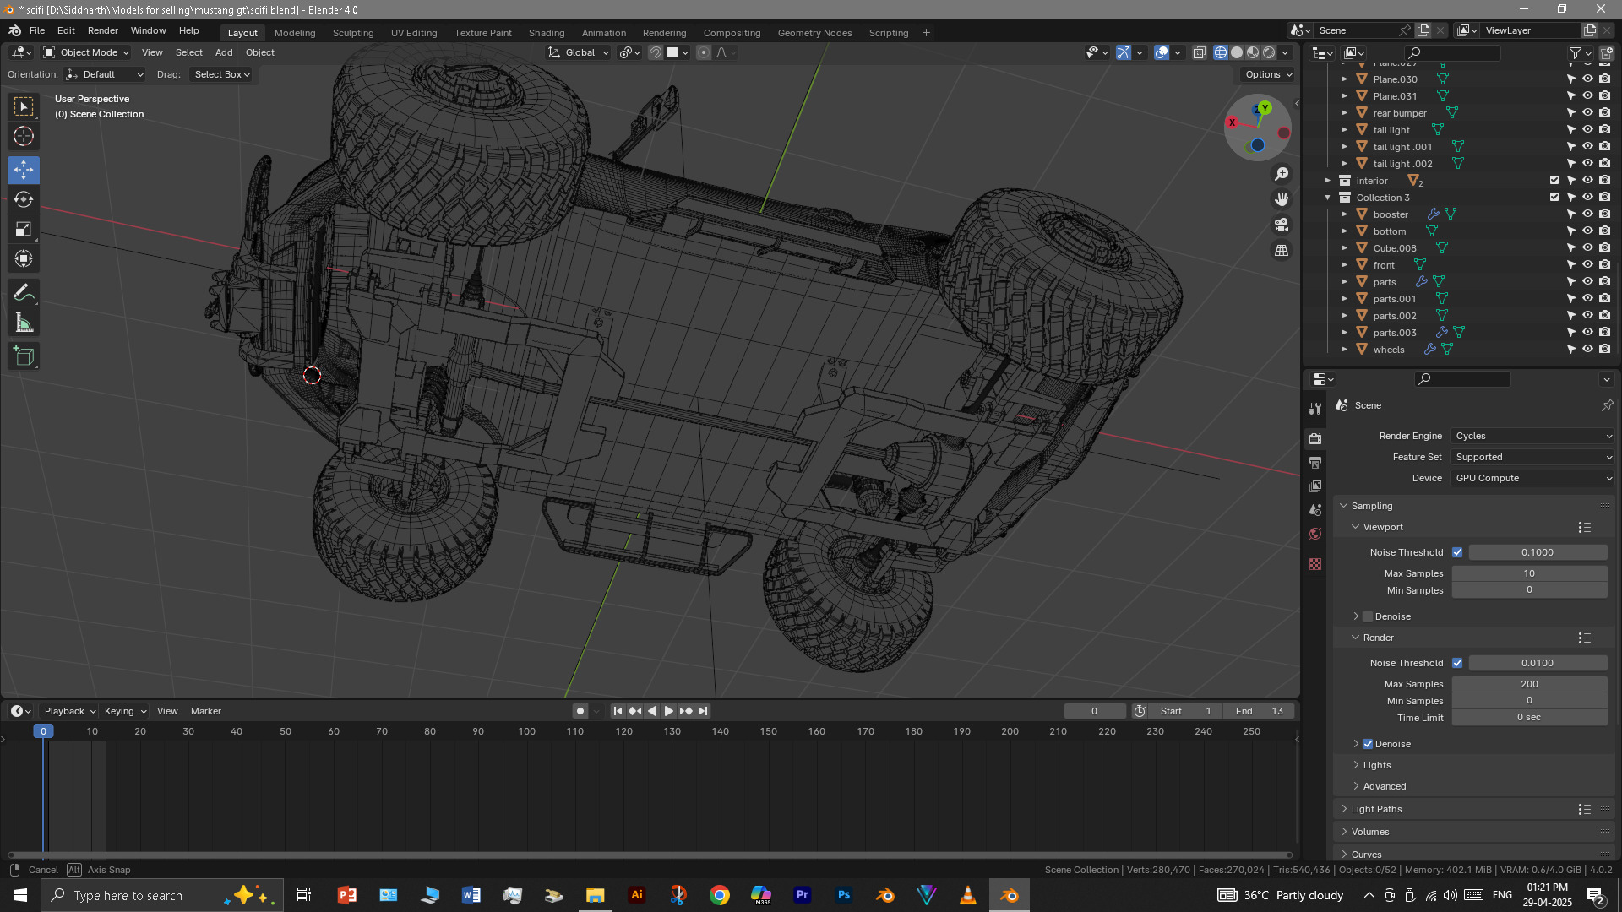The image size is (1622, 912).
Task: Toggle proportional editing icon
Action: [704, 52]
